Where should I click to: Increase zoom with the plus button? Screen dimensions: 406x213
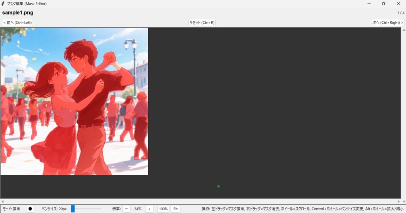(149, 209)
